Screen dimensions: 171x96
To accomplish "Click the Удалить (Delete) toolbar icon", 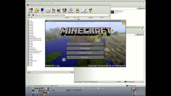I will tap(53, 11).
